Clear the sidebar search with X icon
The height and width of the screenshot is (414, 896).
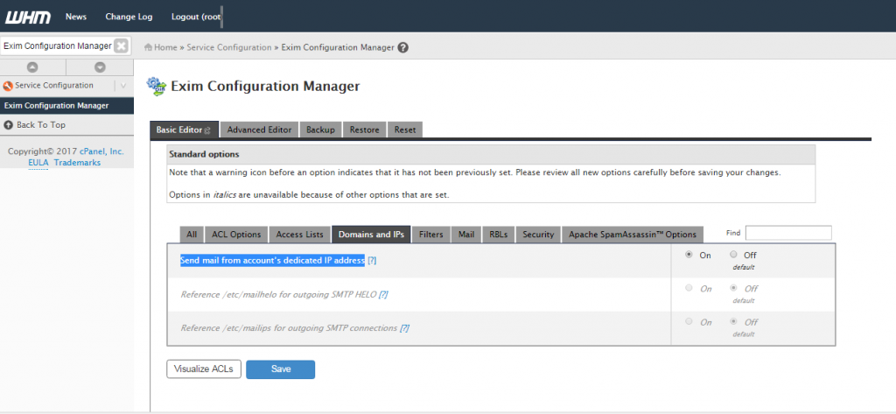pyautogui.click(x=121, y=46)
